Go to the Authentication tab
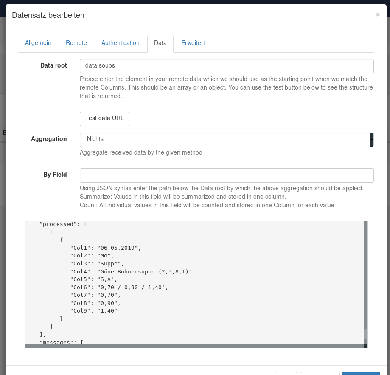Image resolution: width=390 pixels, height=375 pixels. point(121,43)
